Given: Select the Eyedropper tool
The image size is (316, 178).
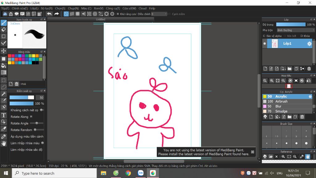Looking at the screenshot, I should click(4, 136).
